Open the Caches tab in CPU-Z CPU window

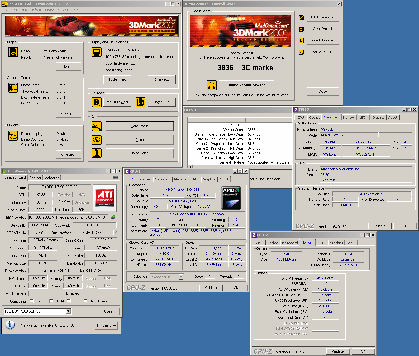pyautogui.click(x=145, y=179)
